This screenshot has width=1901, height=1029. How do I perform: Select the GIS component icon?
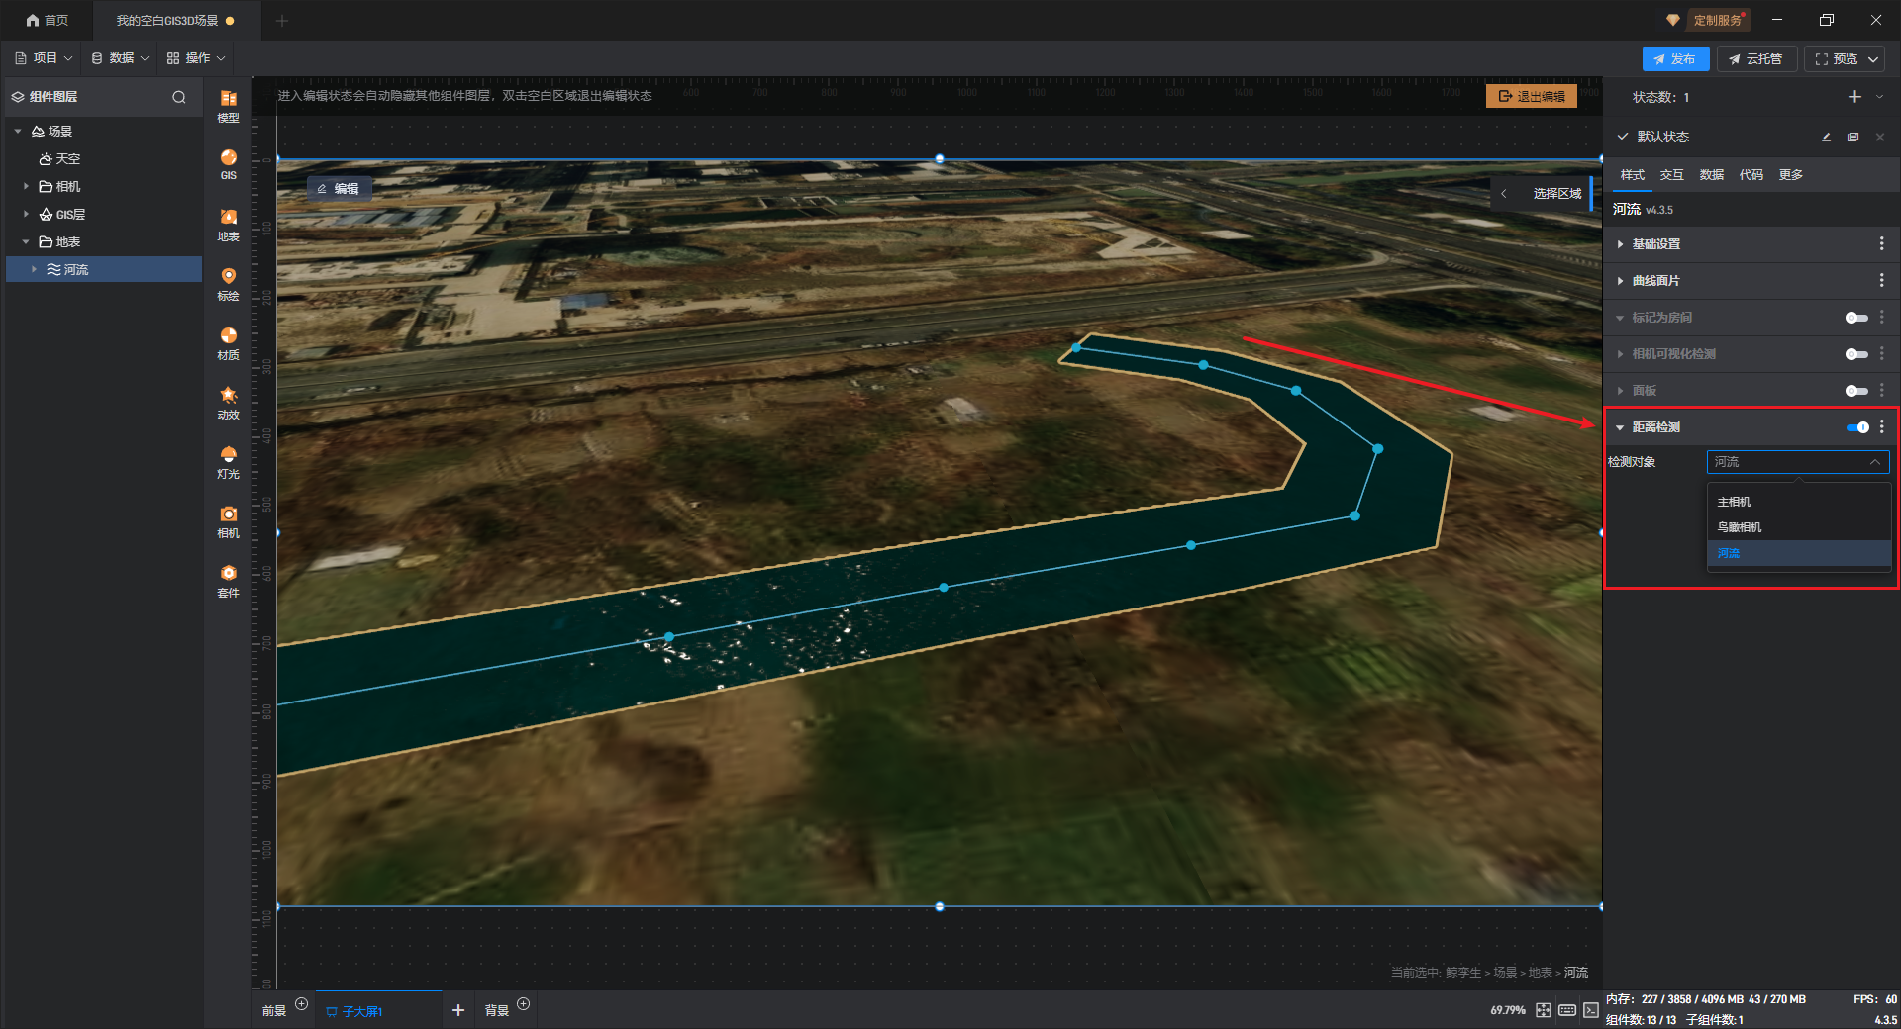point(228,163)
